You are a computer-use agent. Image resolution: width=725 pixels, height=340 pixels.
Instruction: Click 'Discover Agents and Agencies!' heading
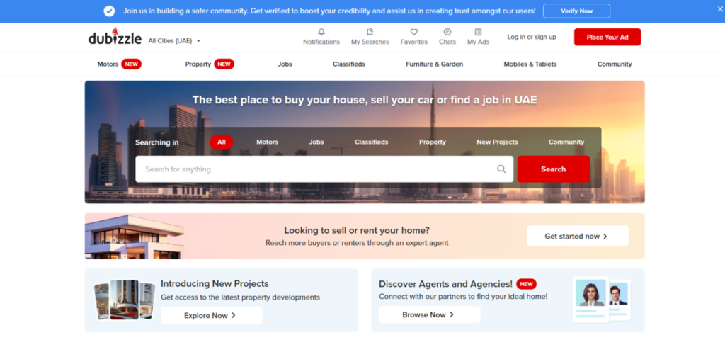click(x=446, y=284)
